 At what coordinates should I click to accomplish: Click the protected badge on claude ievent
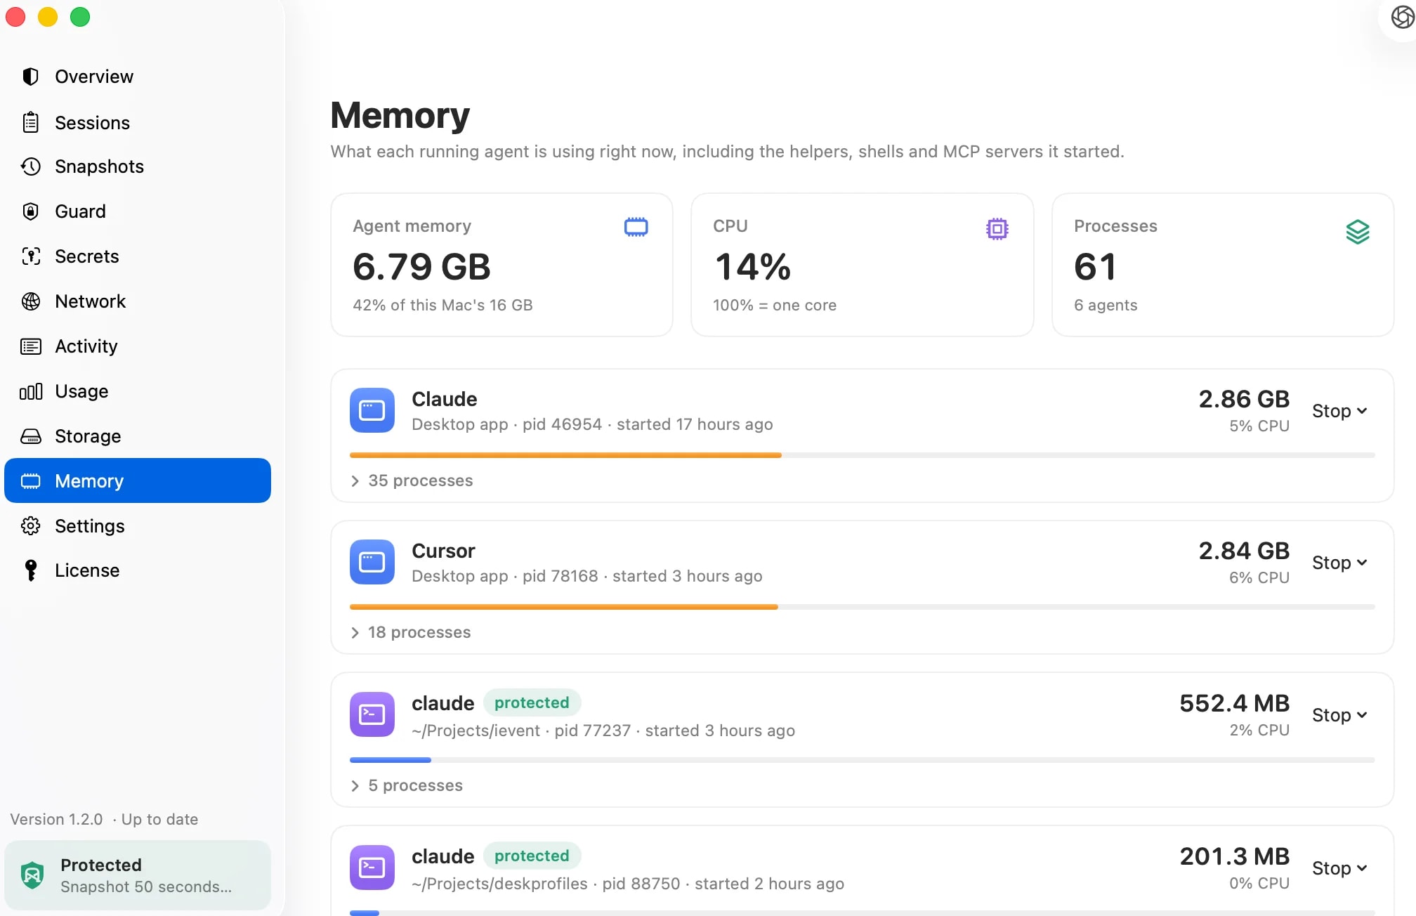[532, 702]
